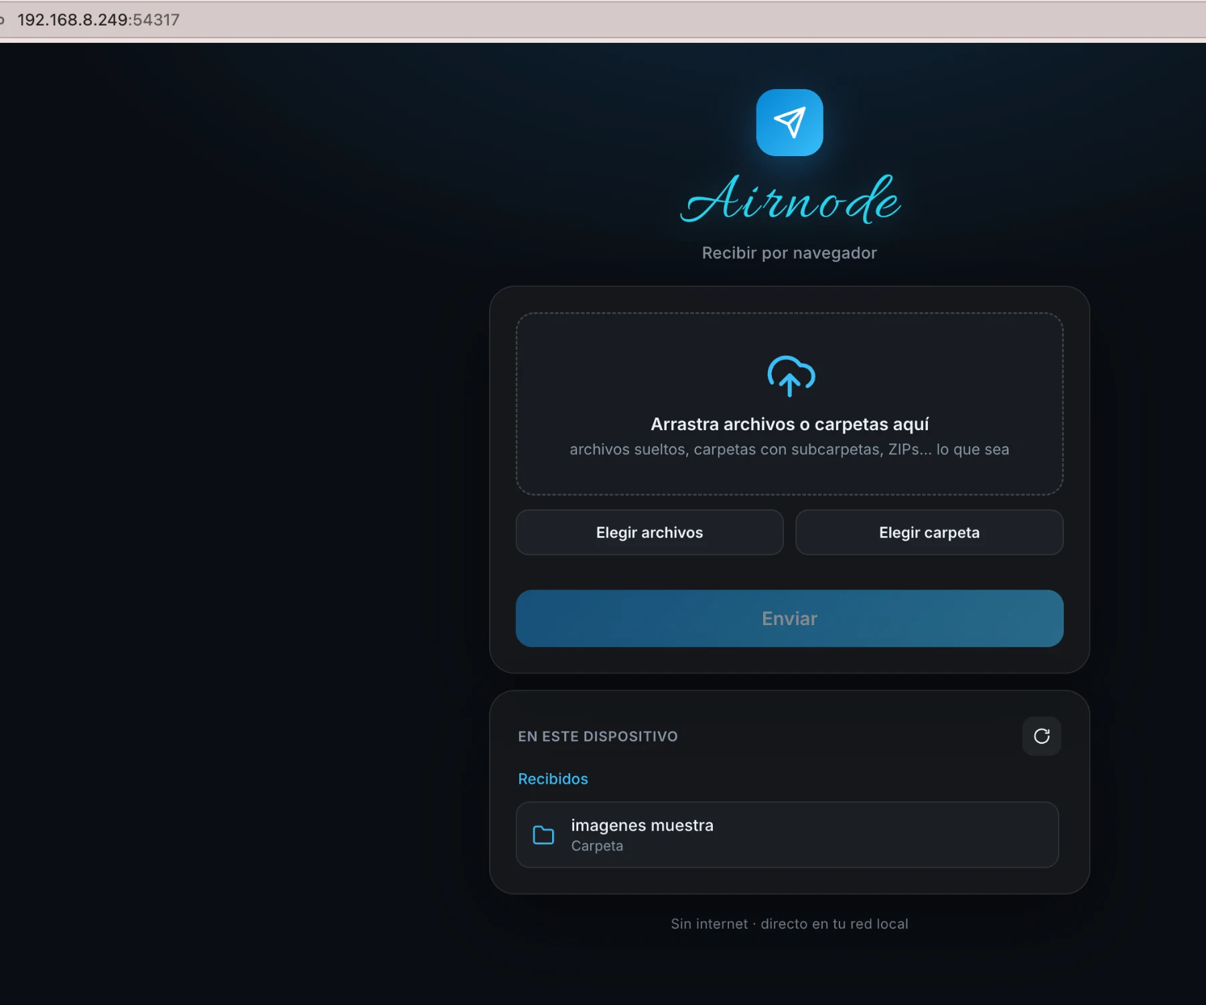The width and height of the screenshot is (1206, 1005).
Task: Click 'Sin internet · directo en tu red local' footer
Action: (x=789, y=924)
